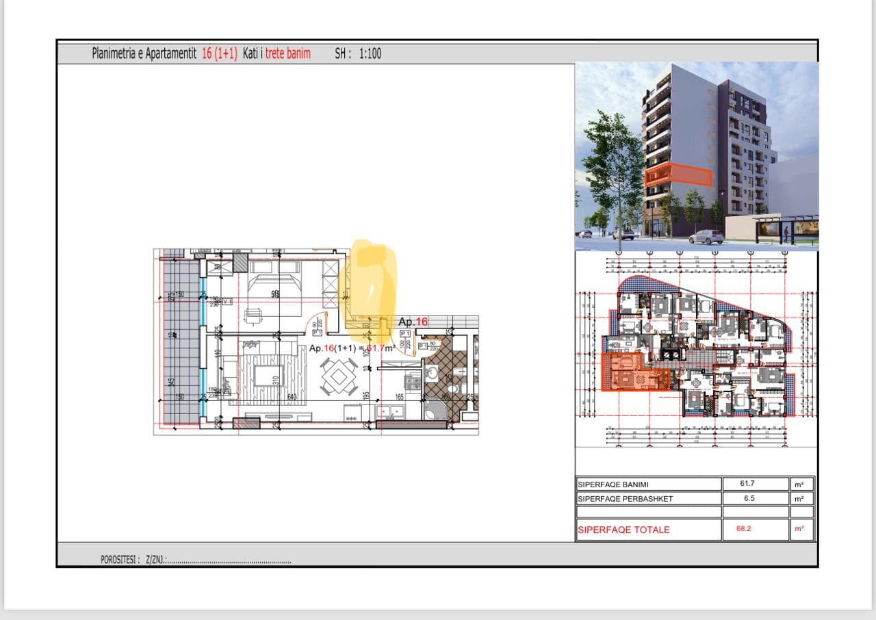Viewport: 876px width, 620px height.
Task: Select the scale label "SH : 1:100"
Action: coord(358,53)
